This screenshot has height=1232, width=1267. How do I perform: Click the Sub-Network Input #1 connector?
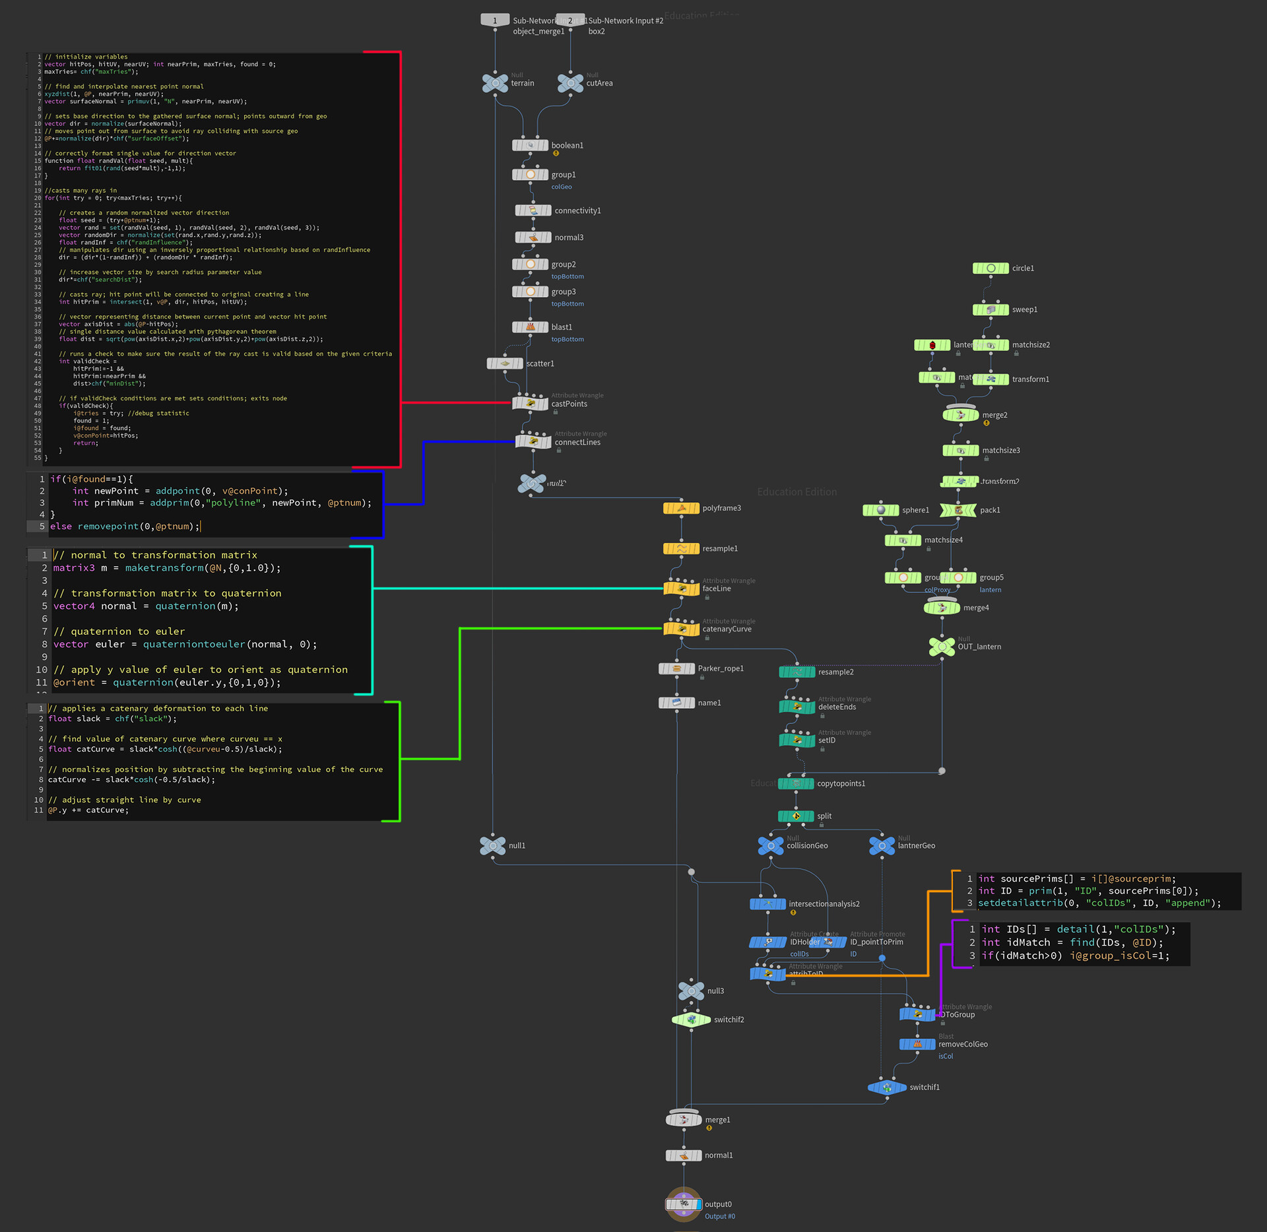495,20
